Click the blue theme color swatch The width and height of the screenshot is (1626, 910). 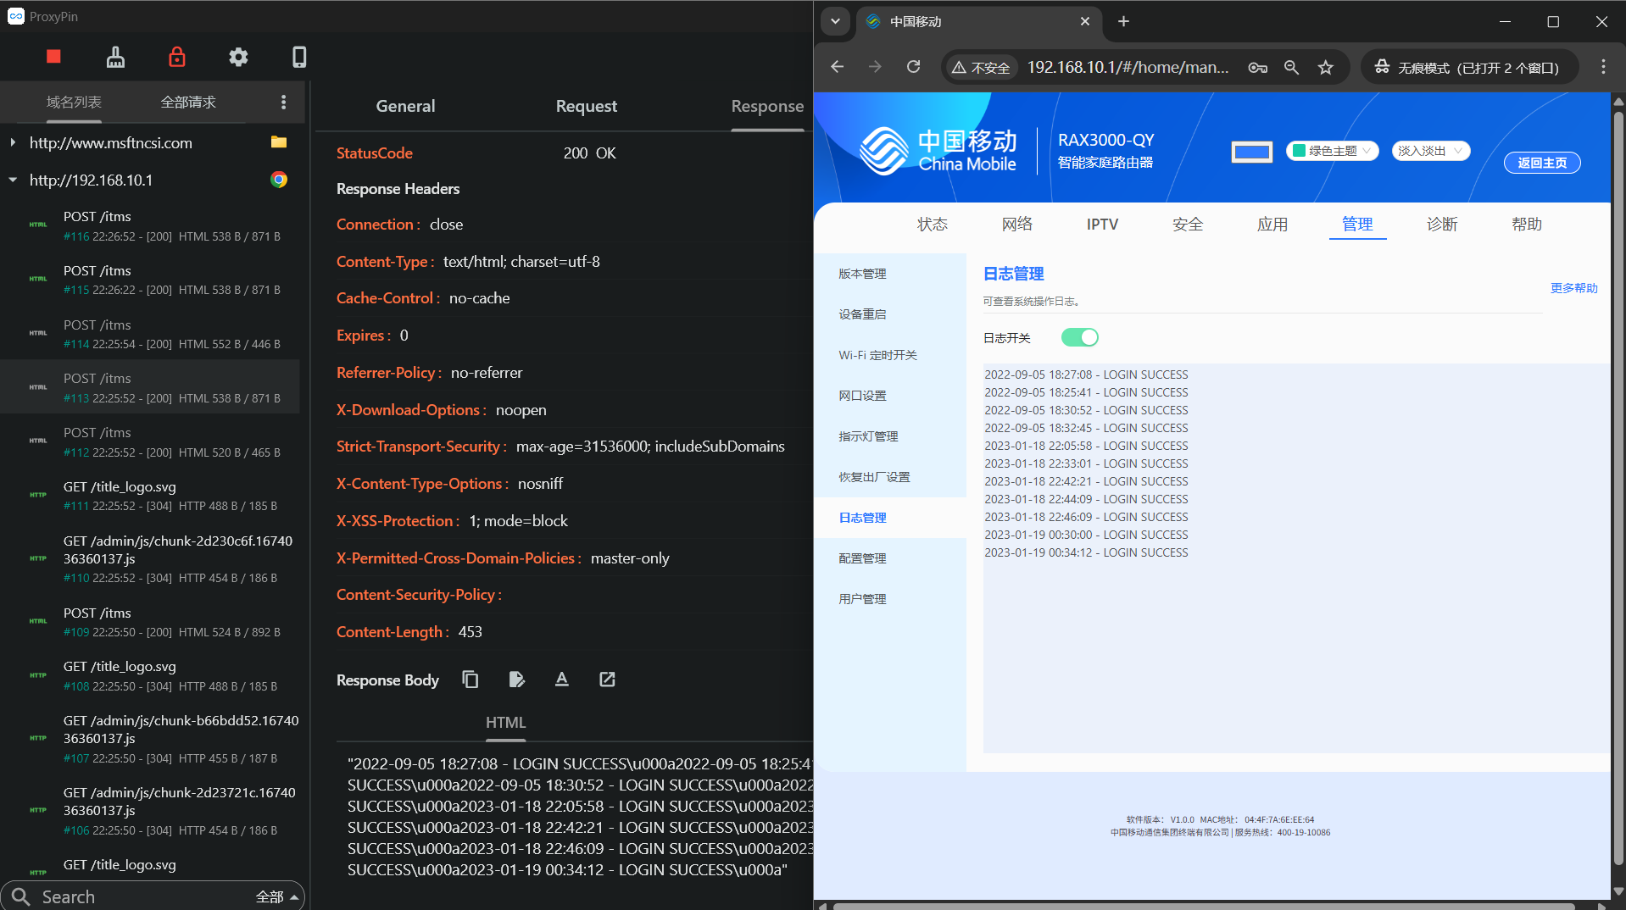point(1251,152)
